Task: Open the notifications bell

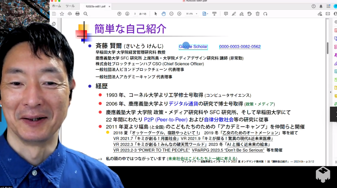Action: coord(321,6)
